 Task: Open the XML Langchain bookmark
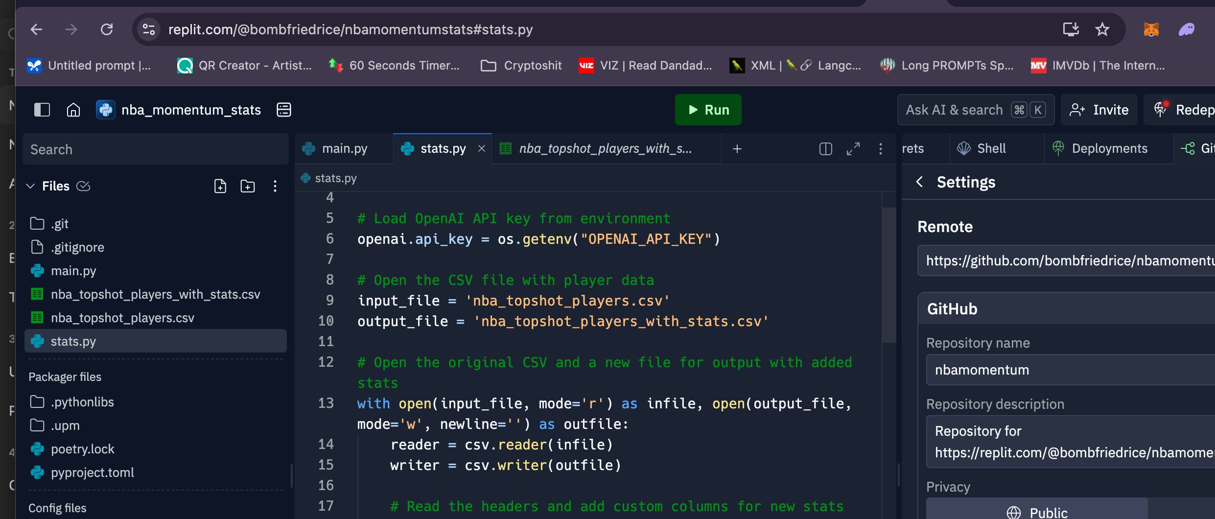click(x=795, y=65)
